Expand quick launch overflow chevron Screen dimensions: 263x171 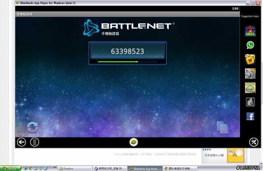click(55, 167)
